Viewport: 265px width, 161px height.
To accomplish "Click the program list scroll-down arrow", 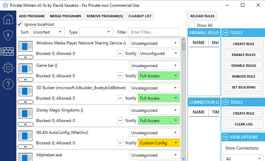I will pos(184,159).
